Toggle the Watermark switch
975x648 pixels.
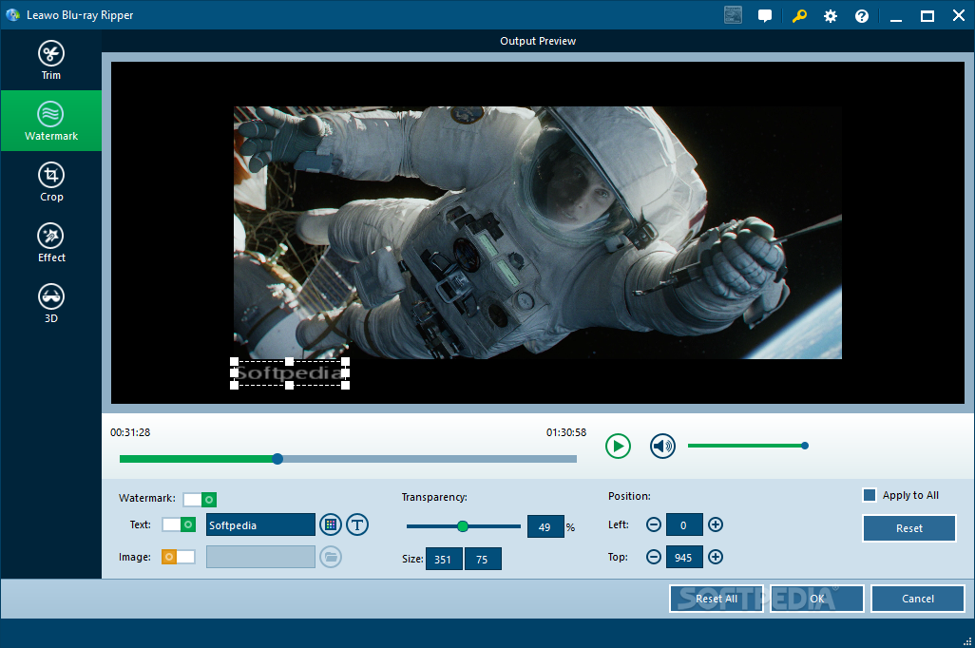click(200, 500)
